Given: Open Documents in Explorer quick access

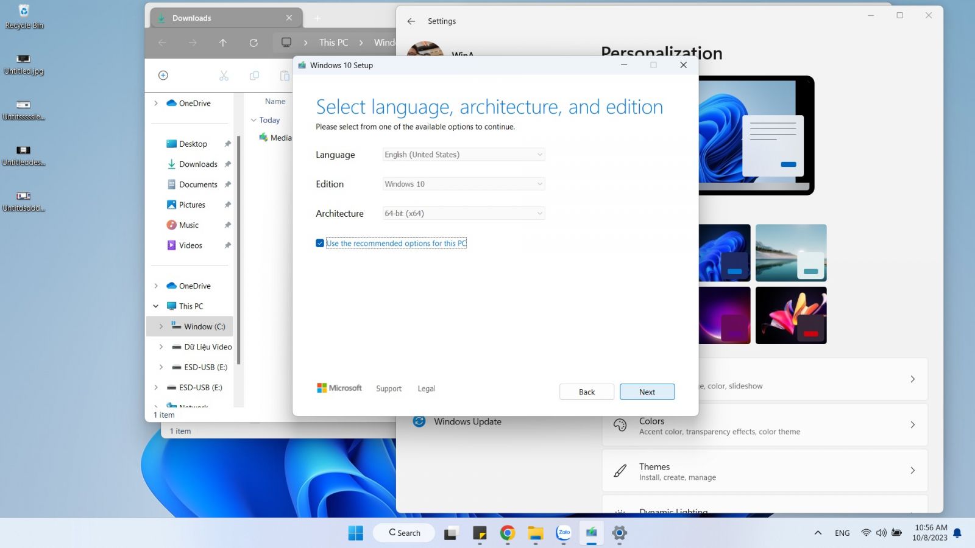Looking at the screenshot, I should pos(198,184).
